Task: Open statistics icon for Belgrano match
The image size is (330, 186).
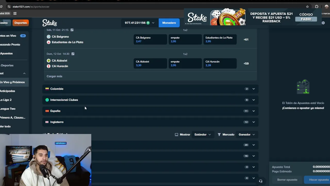Action: point(72,30)
